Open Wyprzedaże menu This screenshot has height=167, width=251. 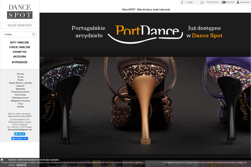click(20, 62)
